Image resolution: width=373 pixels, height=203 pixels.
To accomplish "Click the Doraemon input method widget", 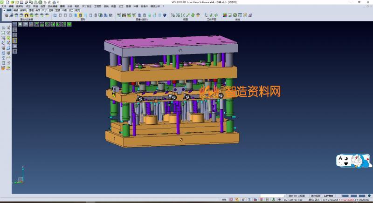I will pyautogui.click(x=353, y=161).
